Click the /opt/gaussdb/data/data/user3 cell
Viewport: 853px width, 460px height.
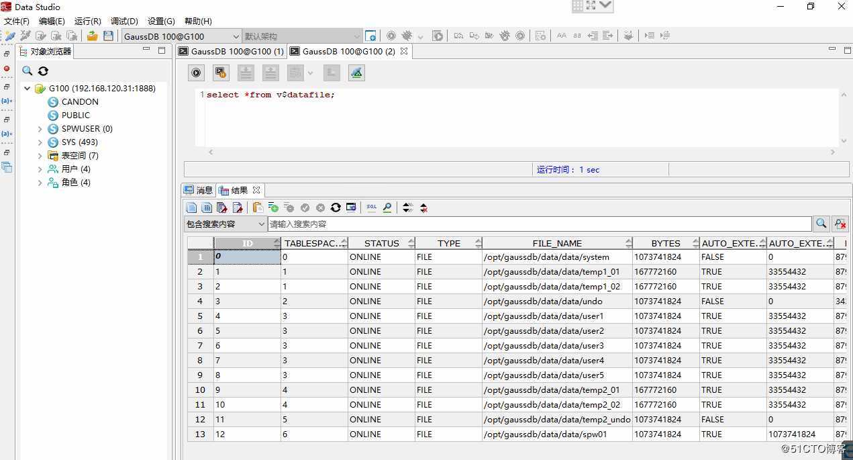pyautogui.click(x=557, y=346)
